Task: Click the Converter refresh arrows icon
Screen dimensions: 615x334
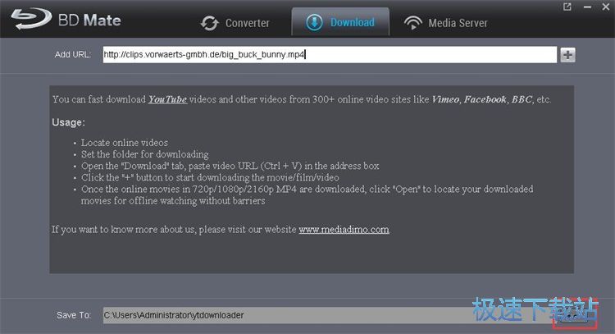Action: point(209,23)
